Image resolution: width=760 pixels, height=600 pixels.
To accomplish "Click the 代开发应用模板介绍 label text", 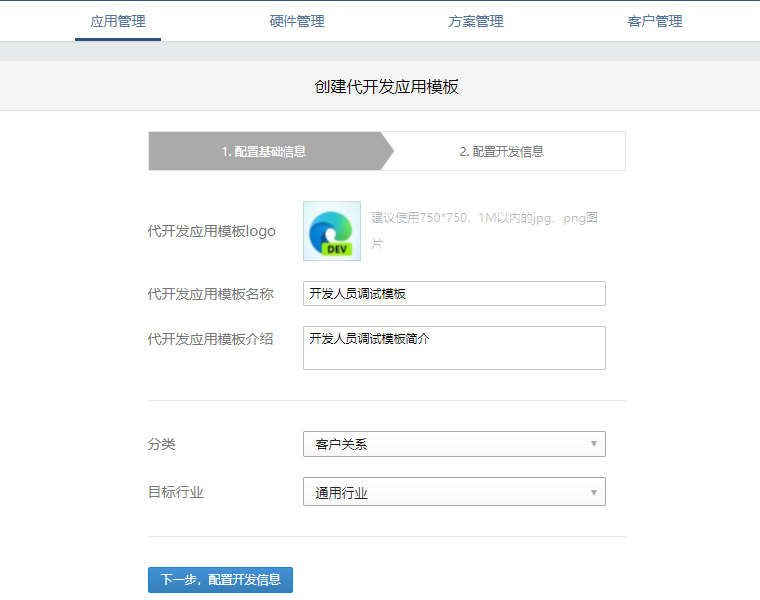I will 210,339.
